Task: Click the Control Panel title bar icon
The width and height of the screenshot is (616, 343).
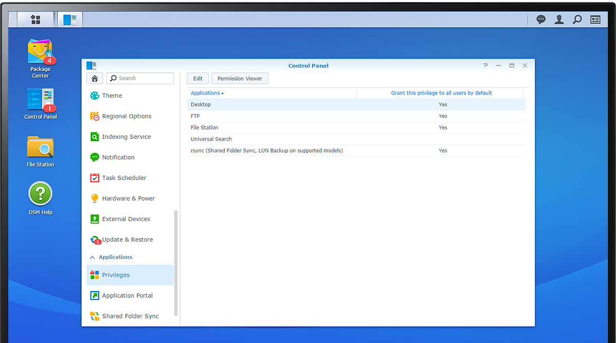Action: [x=91, y=66]
